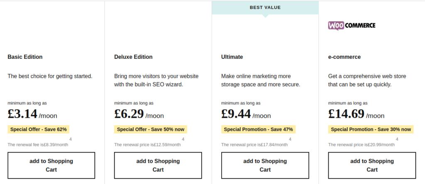Click the WooCommerce logo
The width and height of the screenshot is (425, 184).
[352, 26]
